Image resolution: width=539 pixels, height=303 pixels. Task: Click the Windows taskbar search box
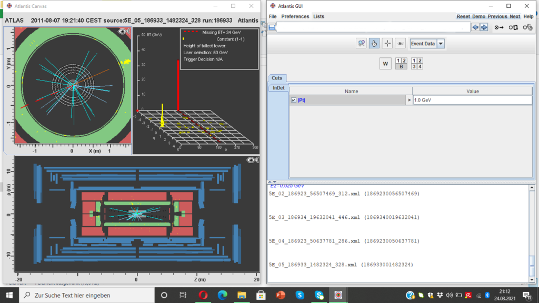pyautogui.click(x=87, y=295)
